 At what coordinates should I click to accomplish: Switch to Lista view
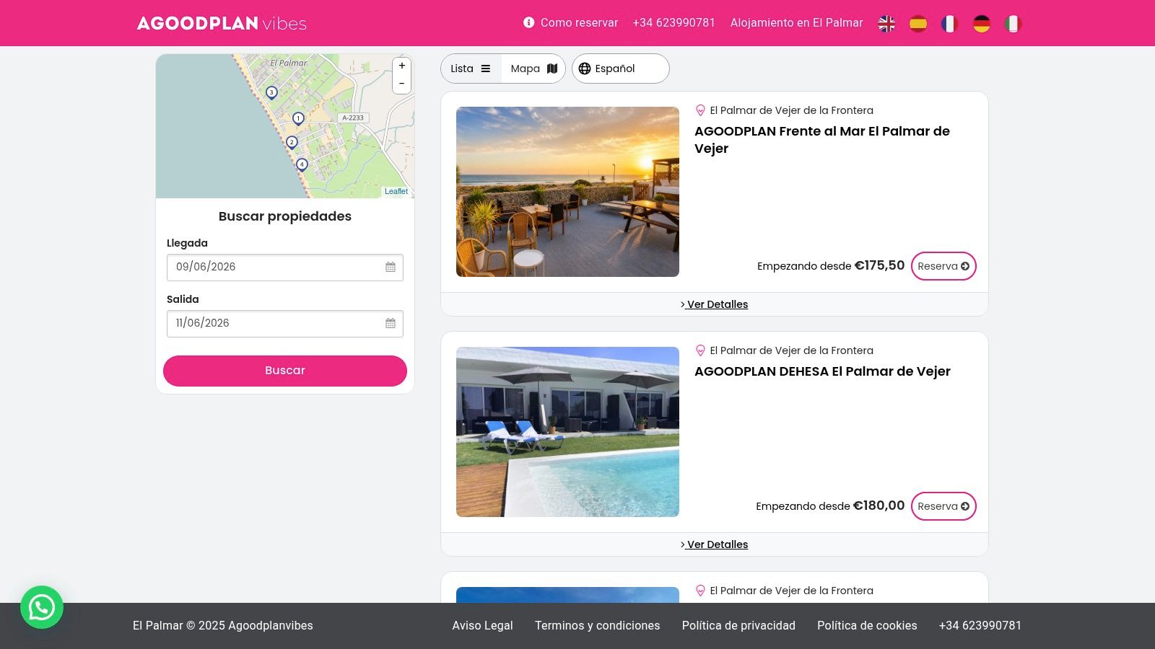[471, 69]
